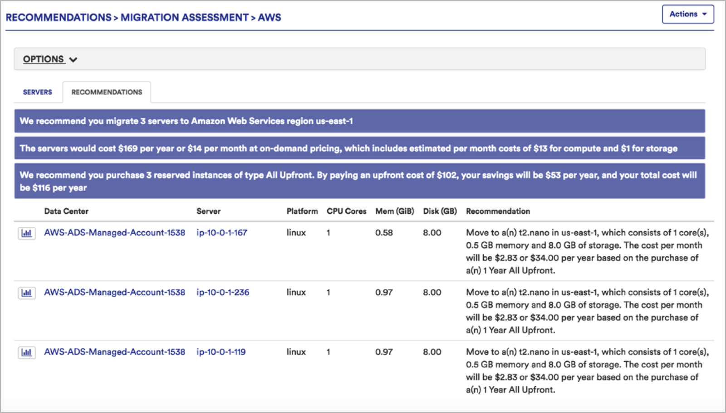The image size is (726, 413).
Task: Click the reserved instances All Upfront banner
Action: [360, 181]
